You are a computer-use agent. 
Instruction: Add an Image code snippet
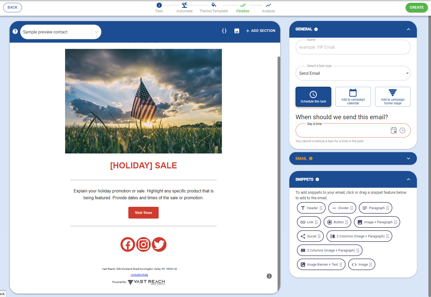point(362,265)
